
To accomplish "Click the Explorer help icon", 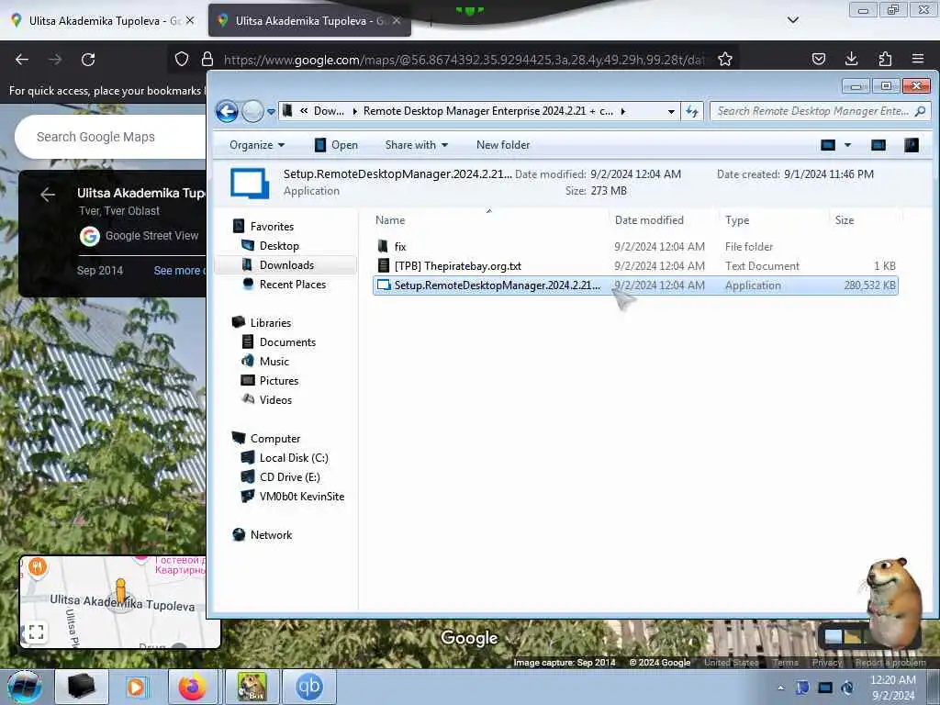I will pyautogui.click(x=912, y=145).
